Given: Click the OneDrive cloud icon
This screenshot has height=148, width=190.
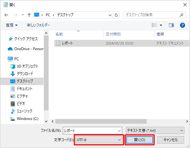Looking at the screenshot, I should coord(10,49).
